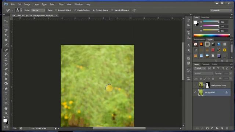Select the Horizontal Type tool
235x132 pixels.
(6, 93)
